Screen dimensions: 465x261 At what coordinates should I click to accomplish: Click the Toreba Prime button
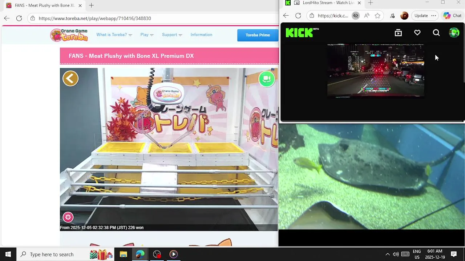coord(258,35)
